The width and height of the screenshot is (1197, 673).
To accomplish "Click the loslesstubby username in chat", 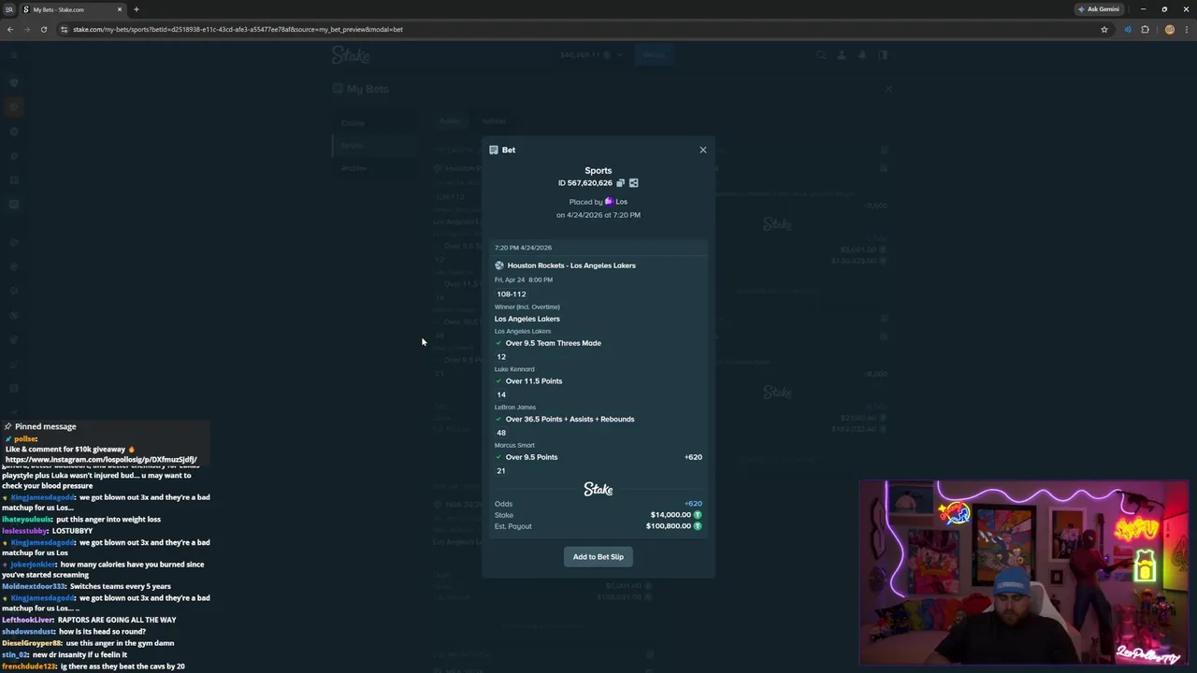I will [25, 531].
